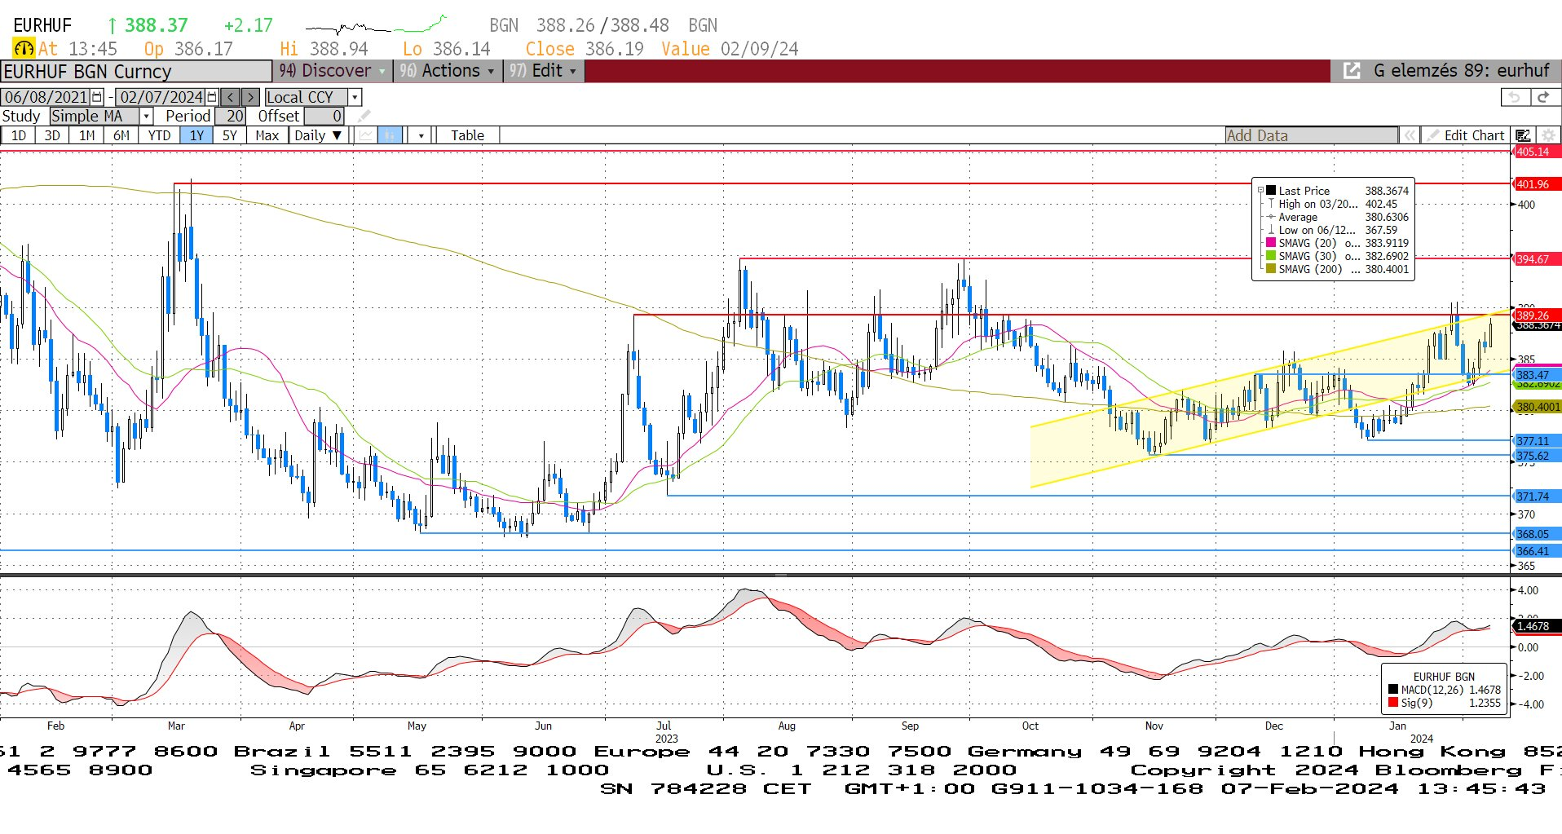Open the end date calendar picker
This screenshot has width=1562, height=834.
click(213, 97)
